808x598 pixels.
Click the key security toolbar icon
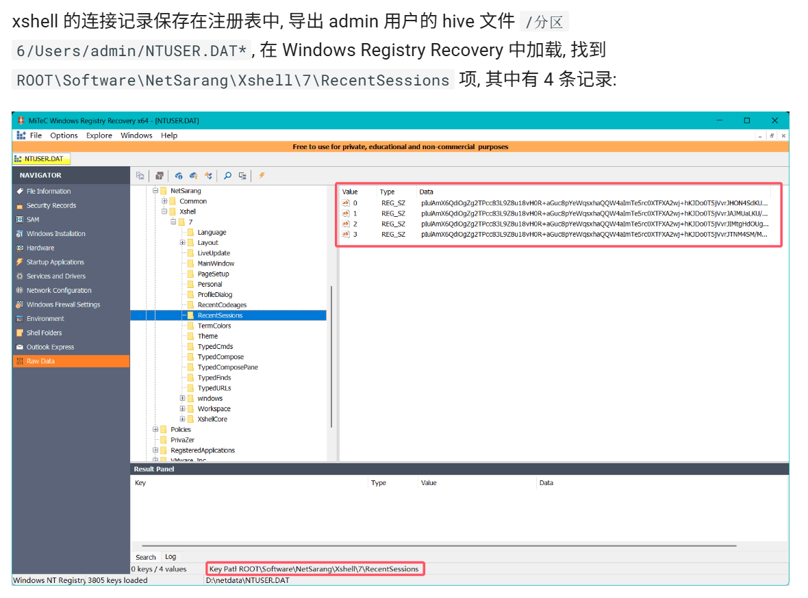(194, 176)
